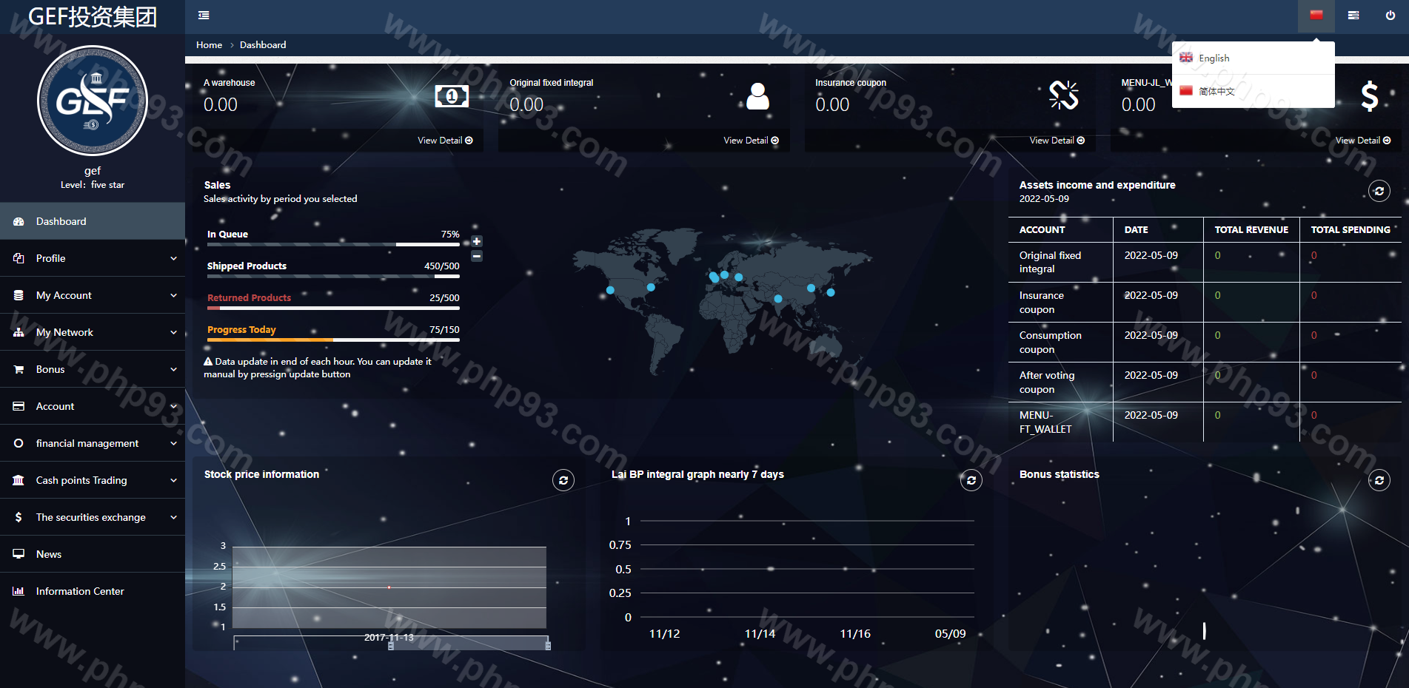The height and width of the screenshot is (688, 1409).
Task: Click the sidebar collapse hamburger icon
Action: tap(204, 16)
